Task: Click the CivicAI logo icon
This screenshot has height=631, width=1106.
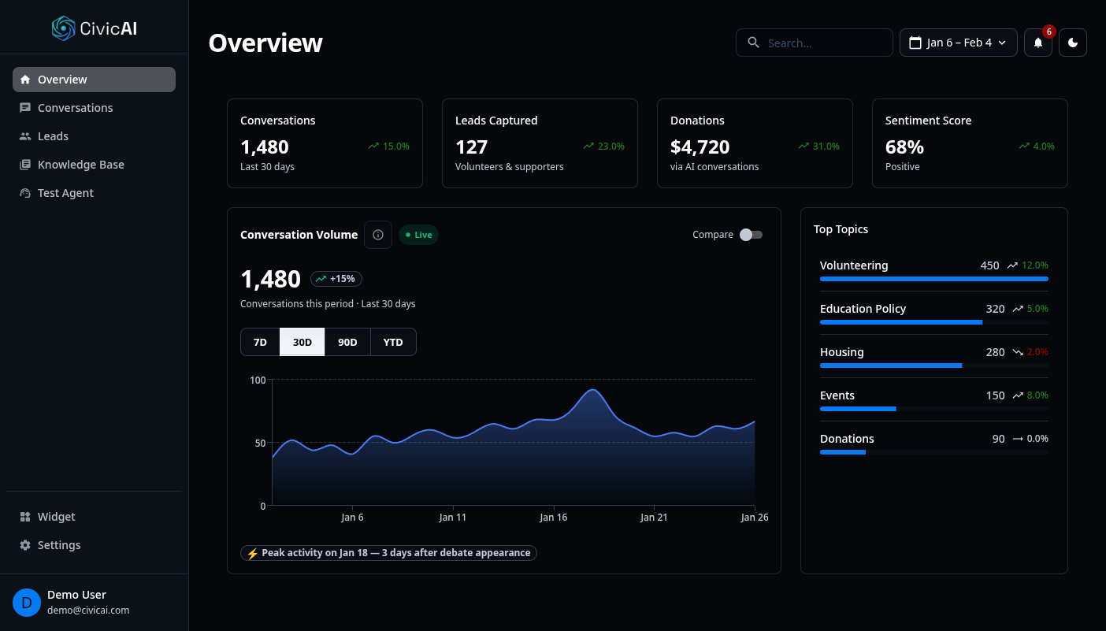Action: 63,28
